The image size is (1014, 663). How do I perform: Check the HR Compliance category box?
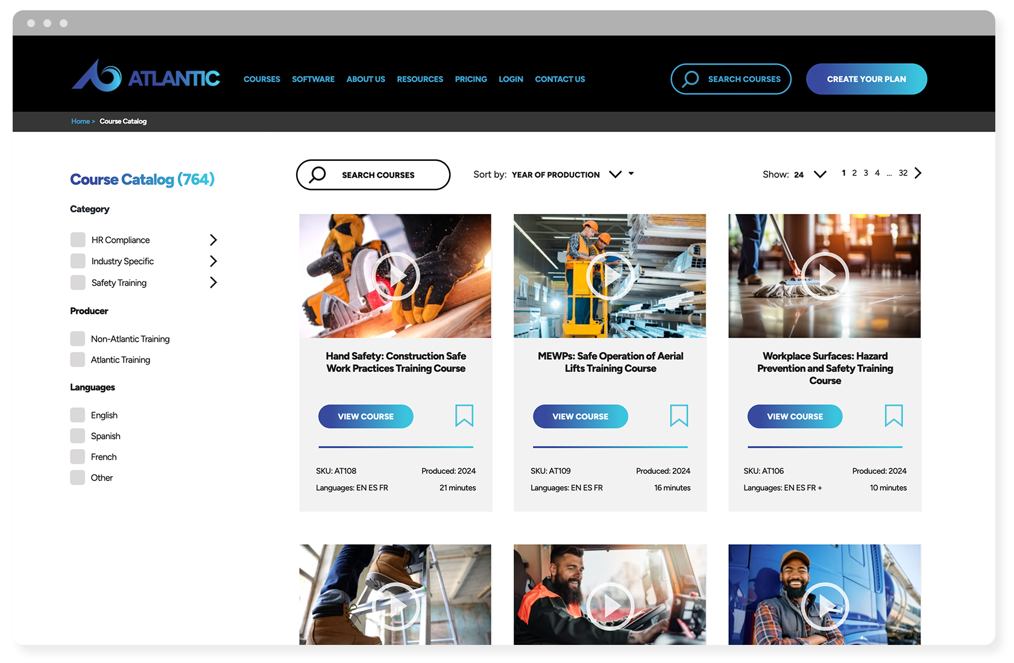click(78, 240)
